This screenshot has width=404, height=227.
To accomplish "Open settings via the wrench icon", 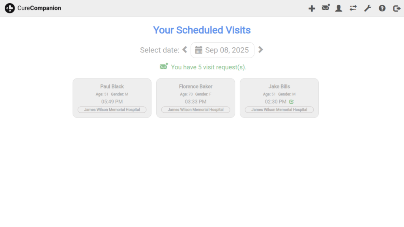I will [x=368, y=8].
